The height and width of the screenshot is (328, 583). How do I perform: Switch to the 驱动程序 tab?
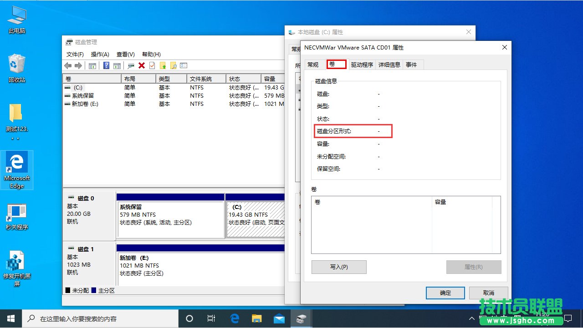[x=363, y=65]
